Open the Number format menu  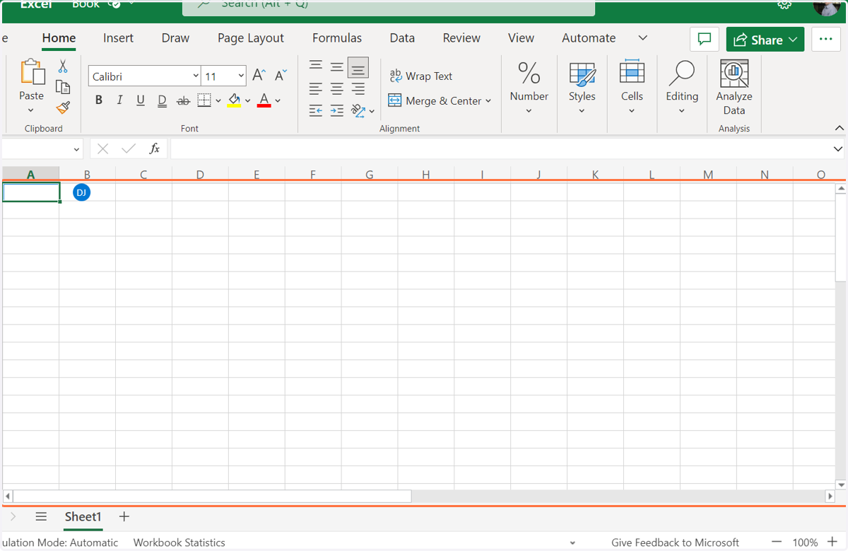pyautogui.click(x=529, y=88)
